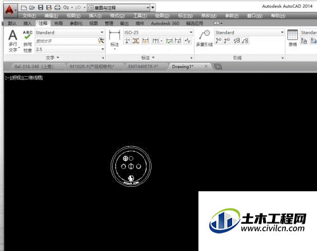Open the 格式(O) menu

pyautogui.click(x=117, y=16)
